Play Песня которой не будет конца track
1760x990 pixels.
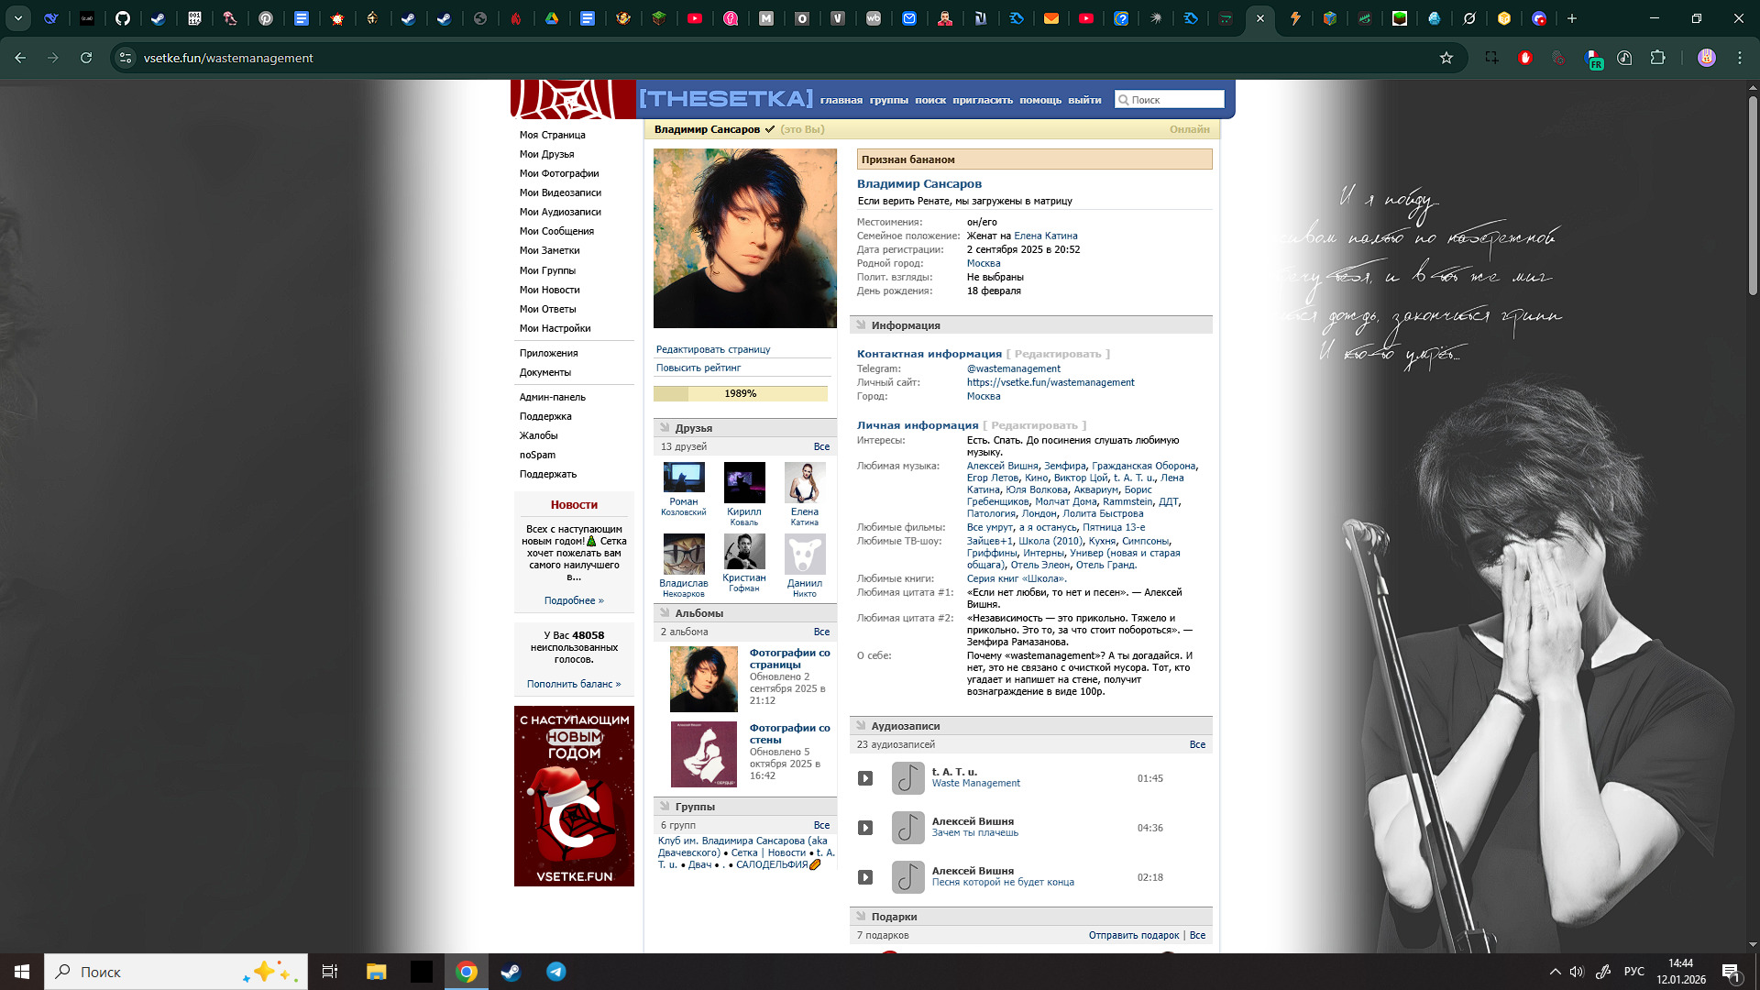click(864, 877)
